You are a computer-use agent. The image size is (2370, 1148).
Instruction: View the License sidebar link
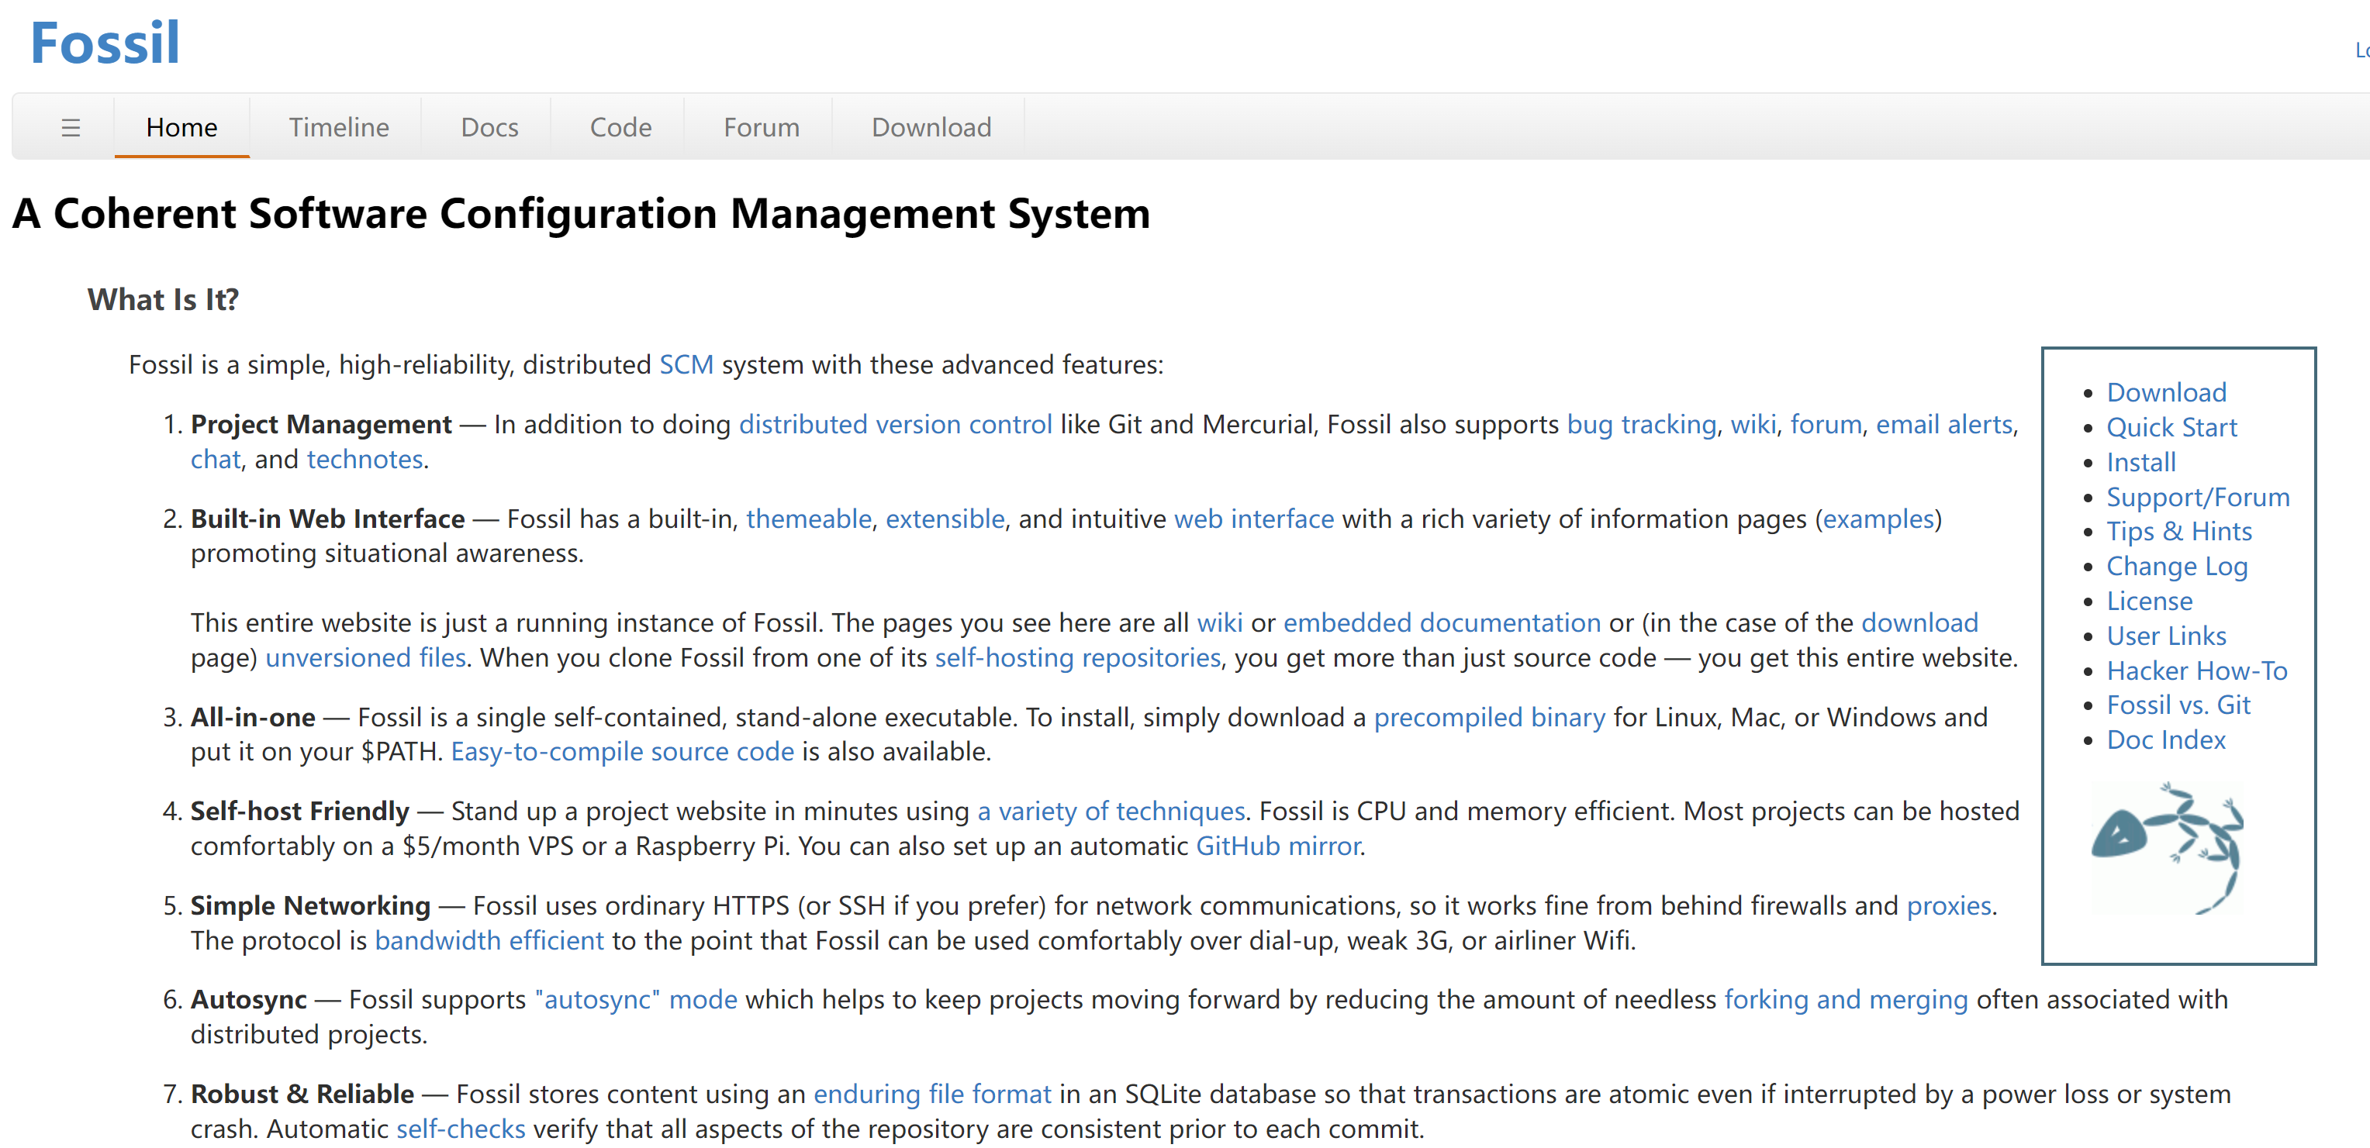(2148, 602)
